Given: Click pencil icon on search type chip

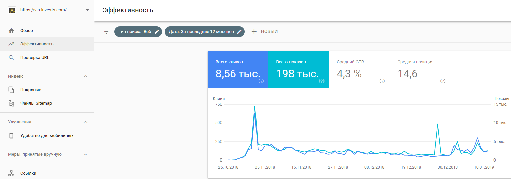Looking at the screenshot, I should point(157,32).
